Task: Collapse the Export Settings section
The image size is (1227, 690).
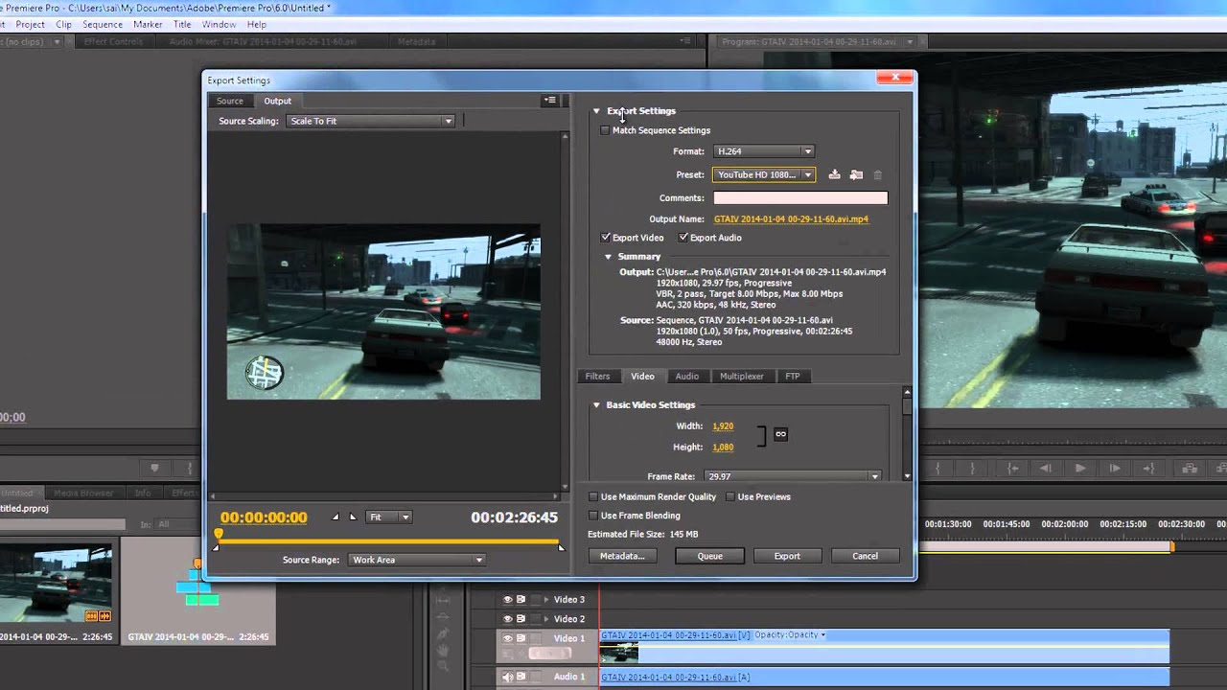Action: (x=596, y=111)
